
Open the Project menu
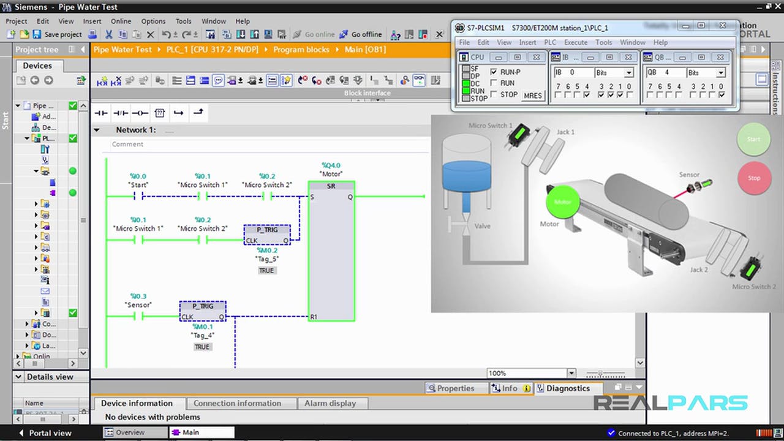(x=17, y=21)
